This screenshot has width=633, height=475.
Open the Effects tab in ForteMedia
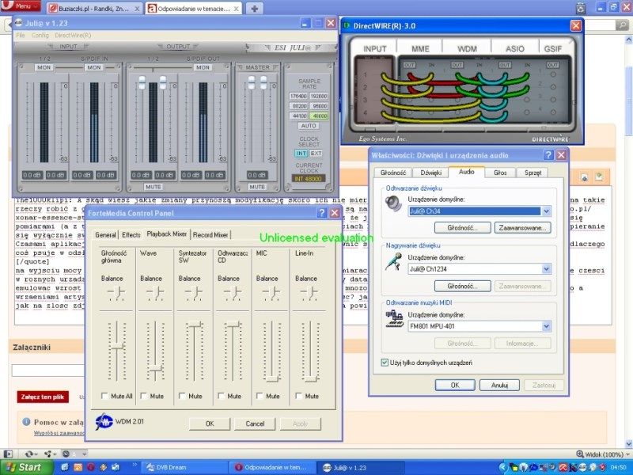pos(131,234)
